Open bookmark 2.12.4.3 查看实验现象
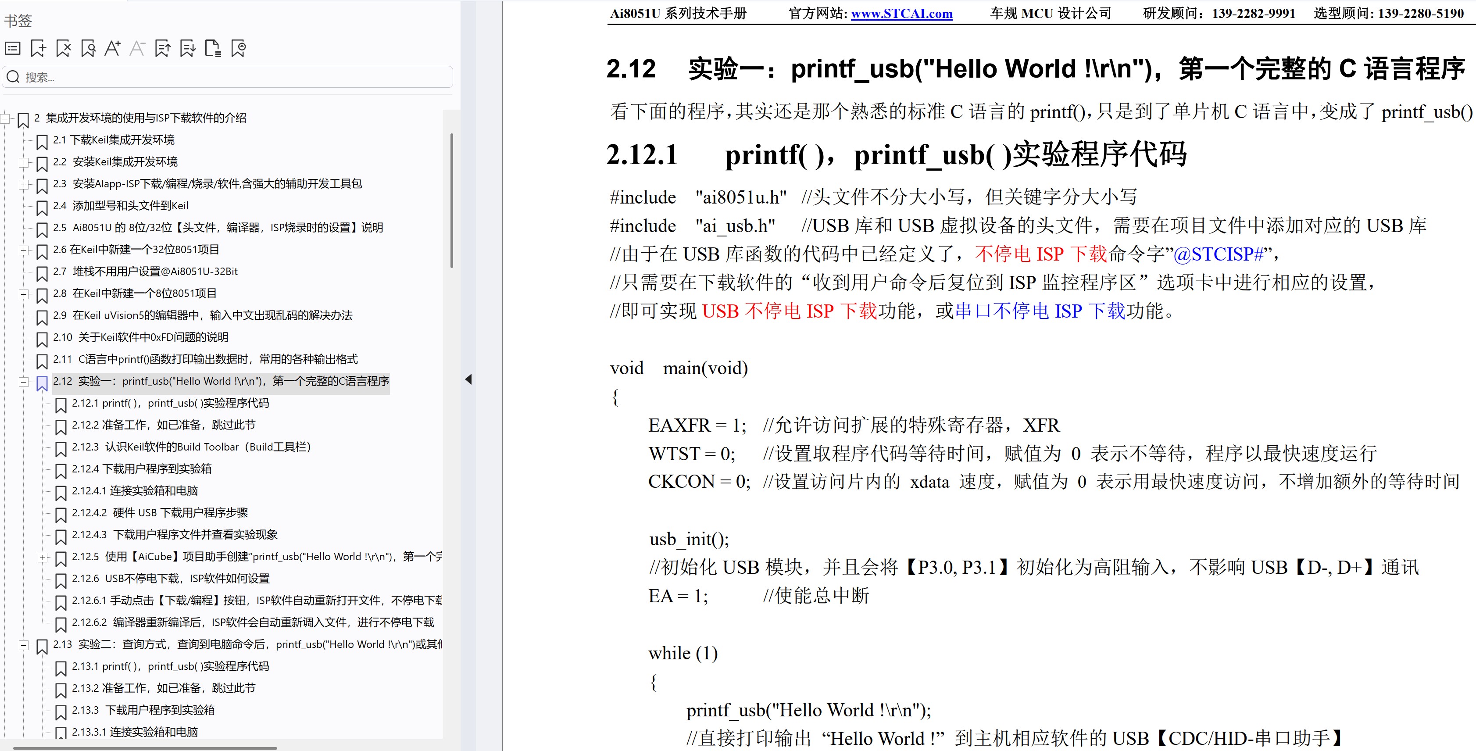 (x=175, y=534)
